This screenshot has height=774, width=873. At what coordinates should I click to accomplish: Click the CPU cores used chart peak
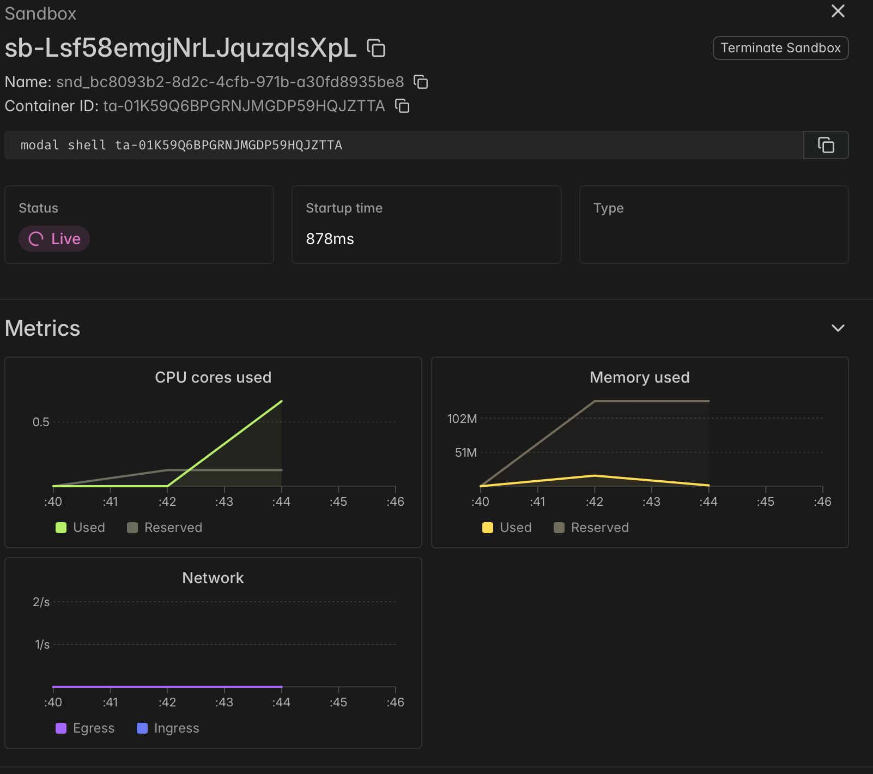click(281, 402)
